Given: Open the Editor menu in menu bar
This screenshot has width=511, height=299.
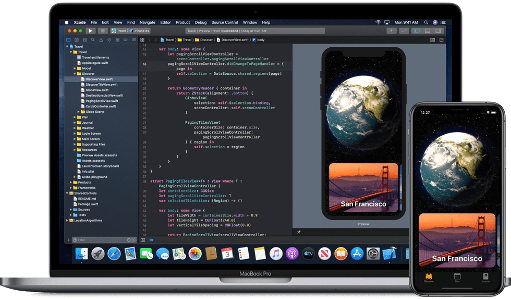Looking at the screenshot, I should point(165,22).
